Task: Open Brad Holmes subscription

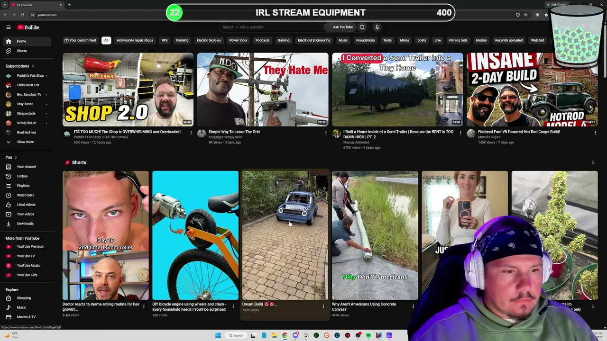Action: pos(27,132)
